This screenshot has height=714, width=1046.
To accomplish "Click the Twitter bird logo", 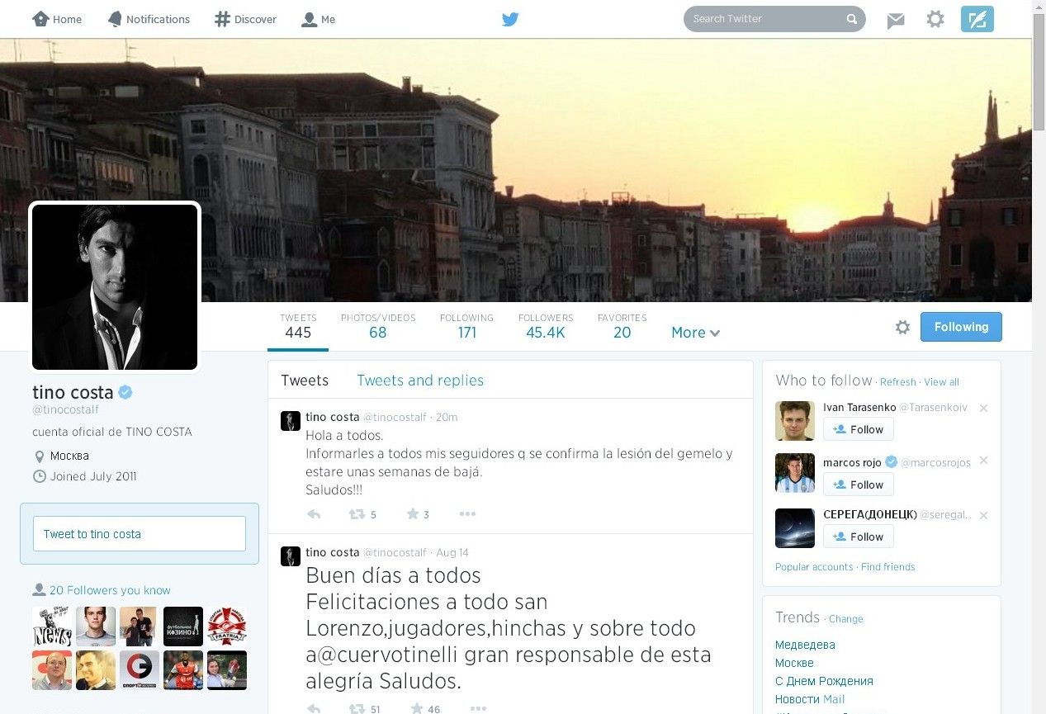I will pos(510,19).
